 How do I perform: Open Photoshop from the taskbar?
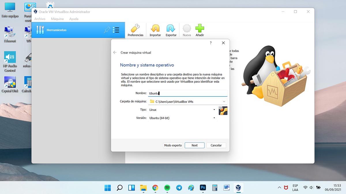click(203, 188)
